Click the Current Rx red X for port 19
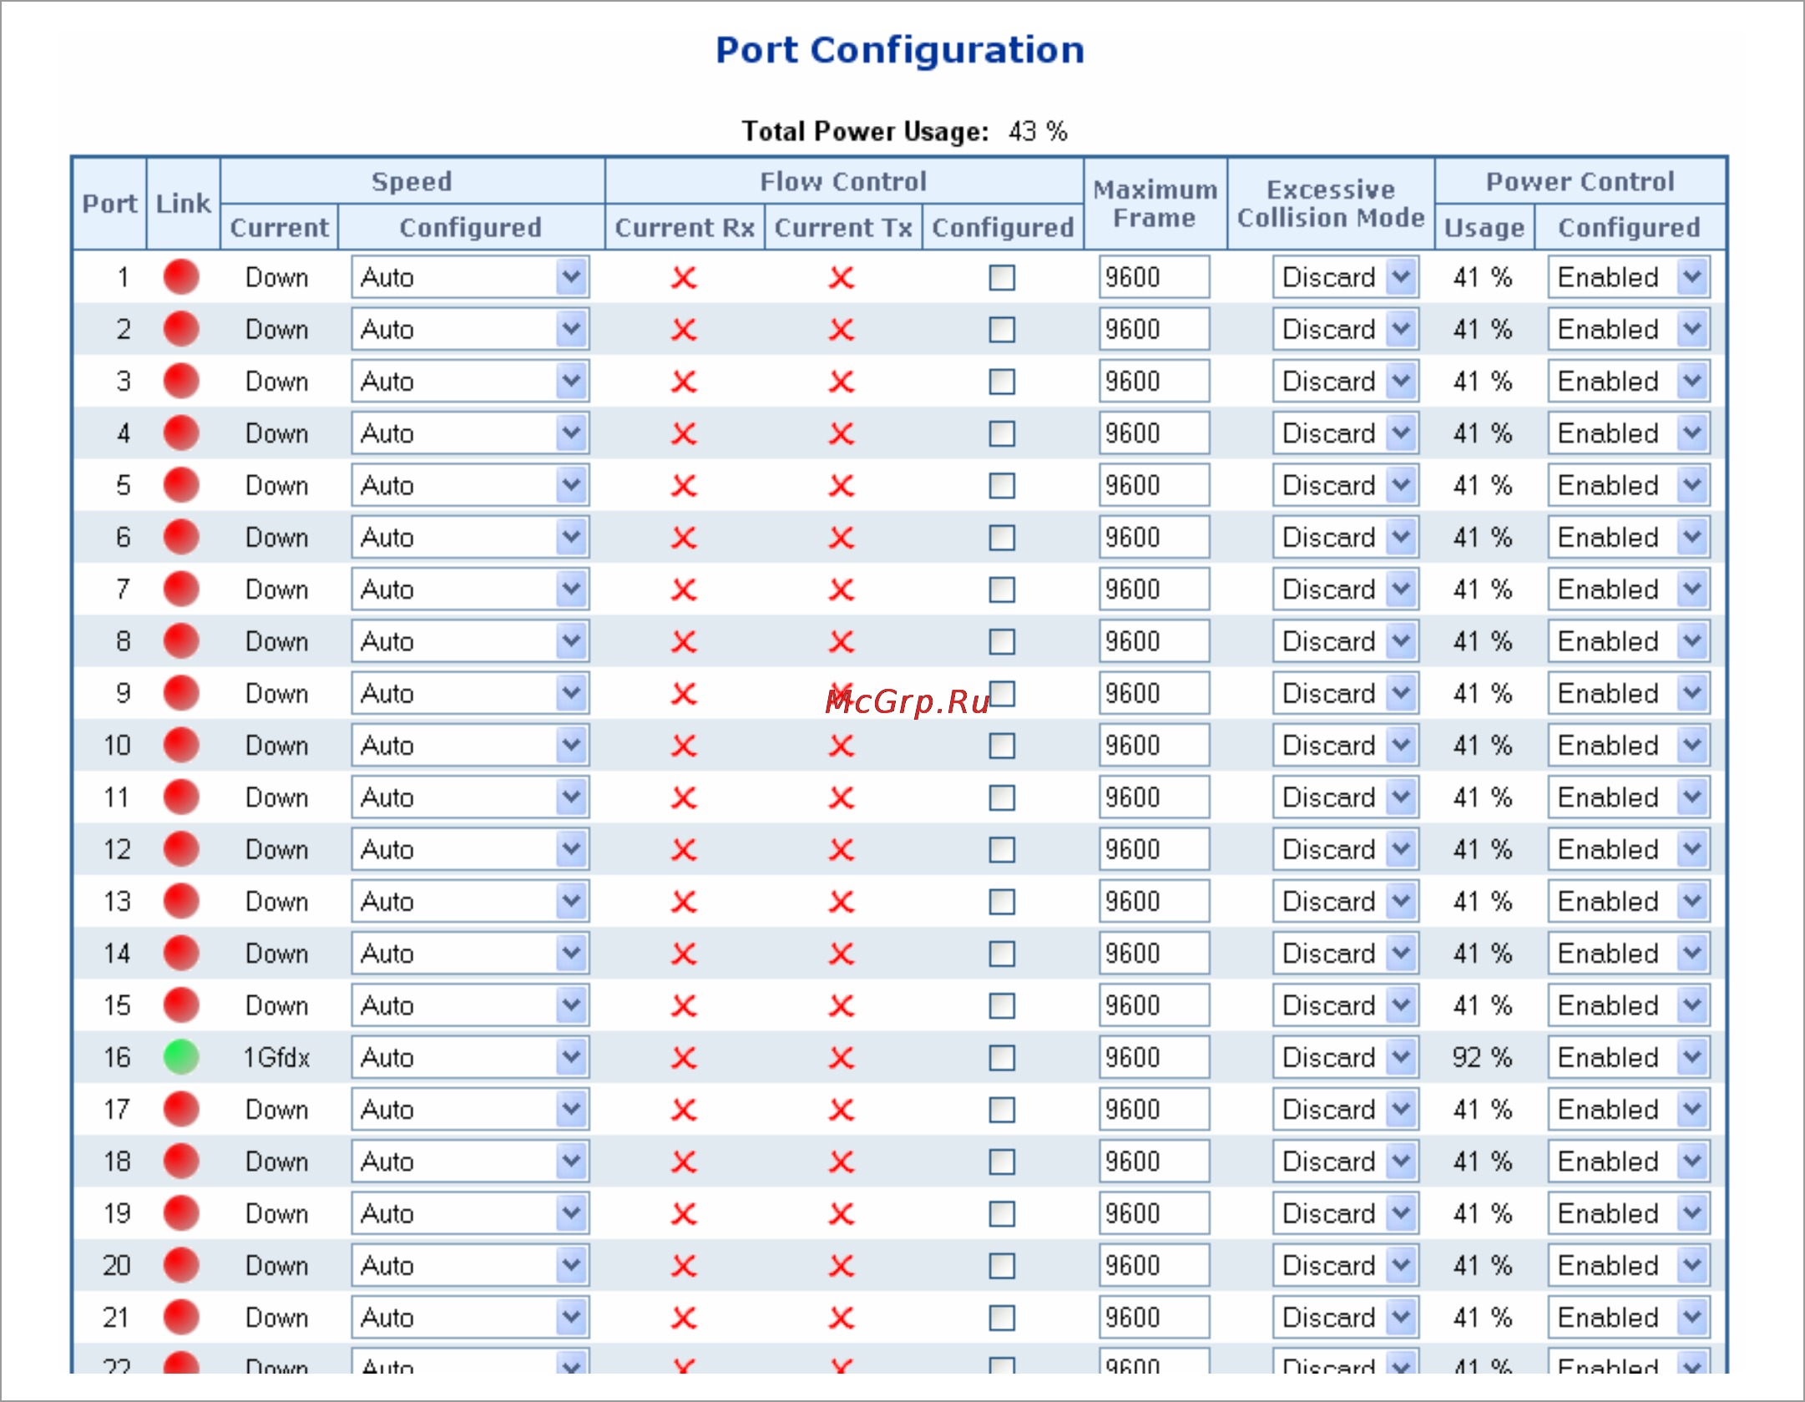The width and height of the screenshot is (1805, 1402). pos(684,1213)
